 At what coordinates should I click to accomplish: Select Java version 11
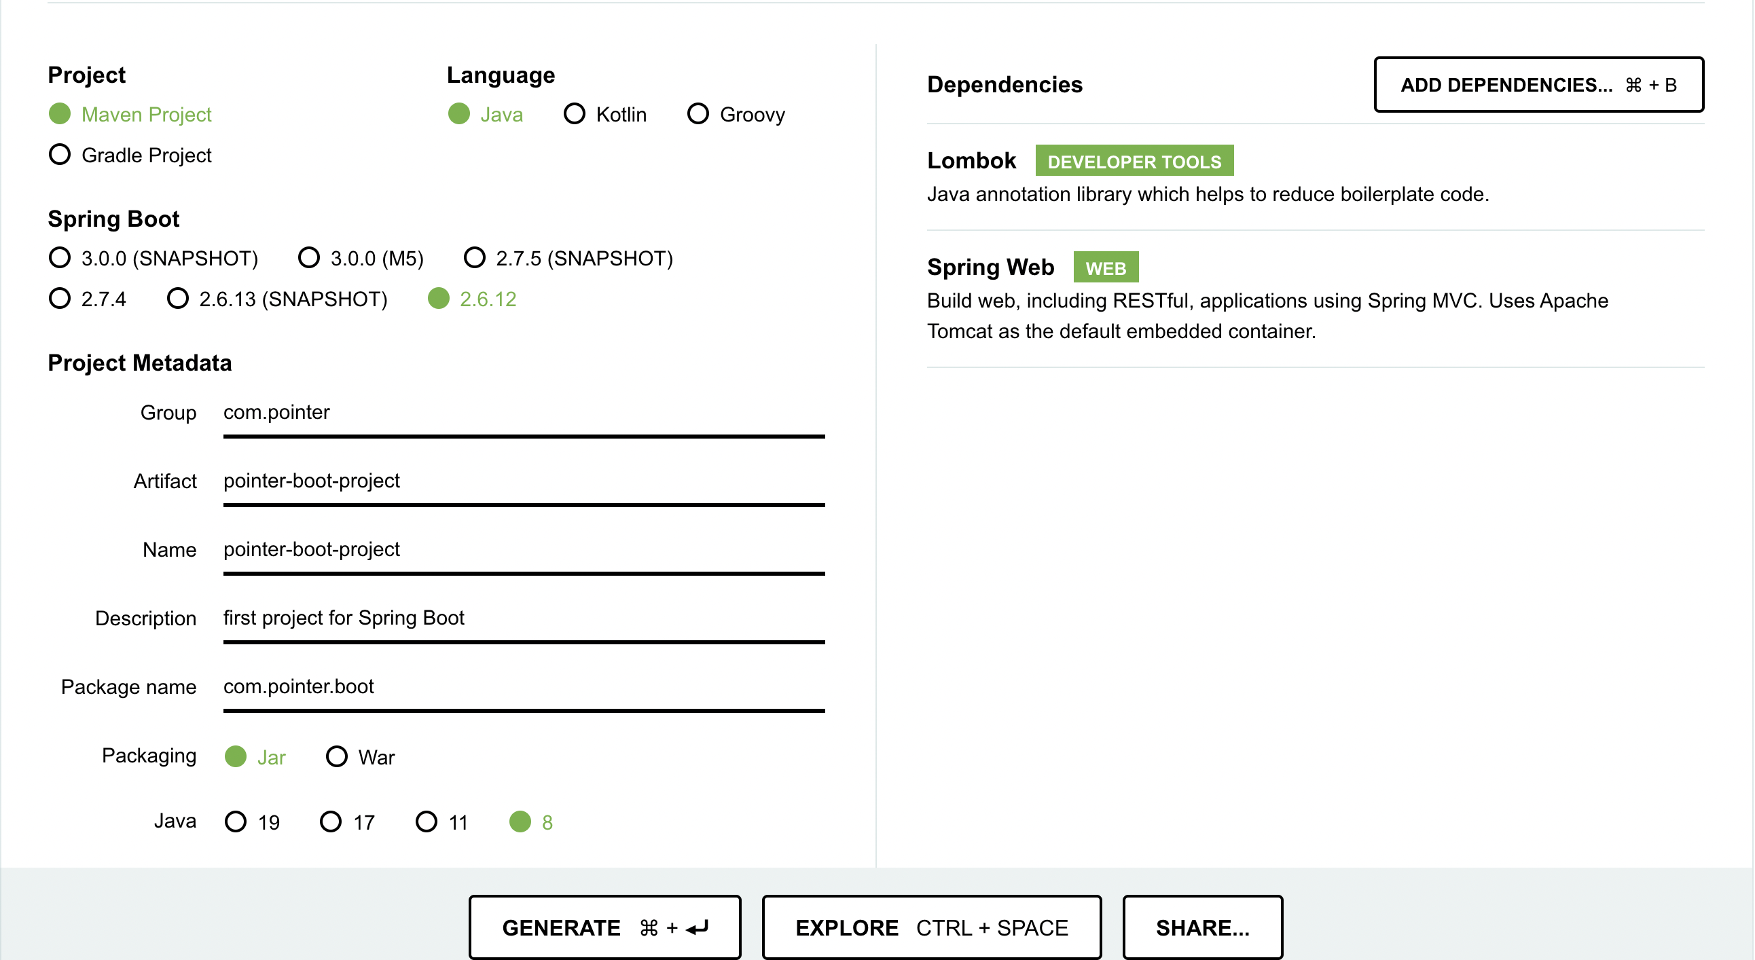[x=427, y=821]
